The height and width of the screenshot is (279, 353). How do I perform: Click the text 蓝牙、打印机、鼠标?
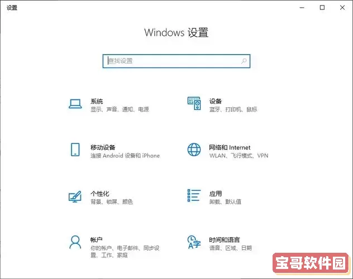click(233, 109)
